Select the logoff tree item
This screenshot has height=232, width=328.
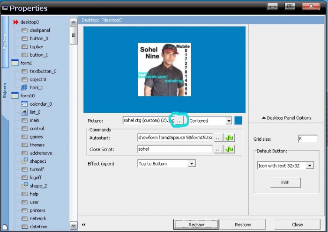(x=36, y=177)
